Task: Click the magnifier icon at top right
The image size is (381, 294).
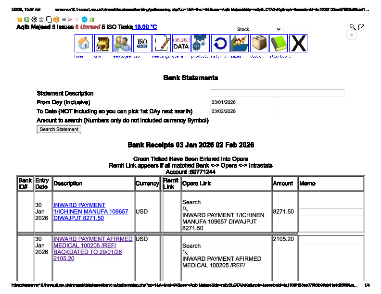Action: [x=353, y=27]
